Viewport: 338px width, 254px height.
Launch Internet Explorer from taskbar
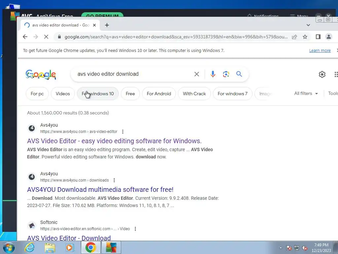pos(29,247)
